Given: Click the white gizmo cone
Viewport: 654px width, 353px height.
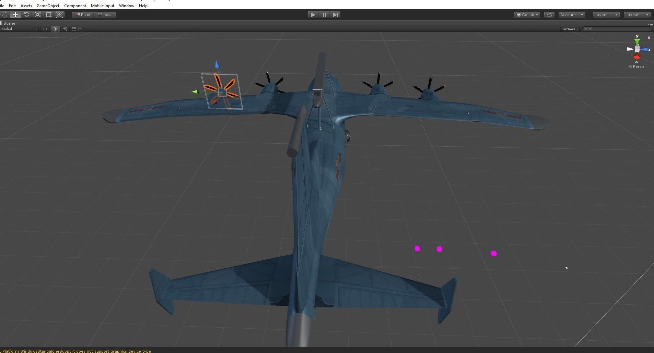Looking at the screenshot, I should [630, 49].
